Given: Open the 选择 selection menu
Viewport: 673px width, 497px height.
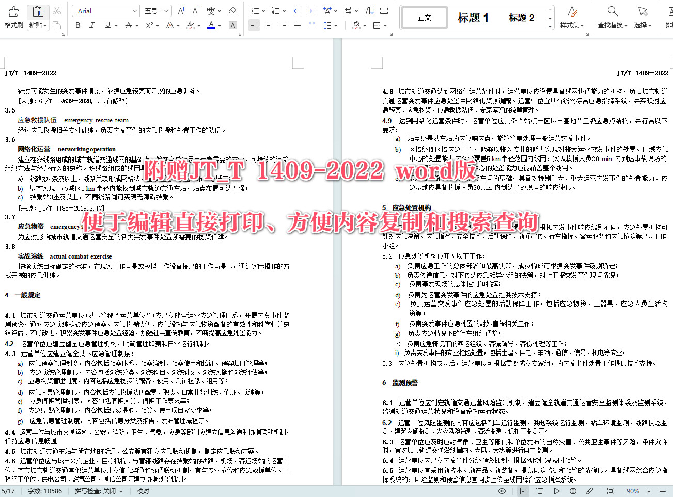Looking at the screenshot, I should [x=642, y=16].
